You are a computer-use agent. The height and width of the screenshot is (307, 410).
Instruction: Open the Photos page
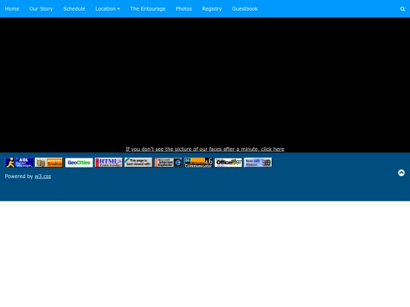coord(184,9)
